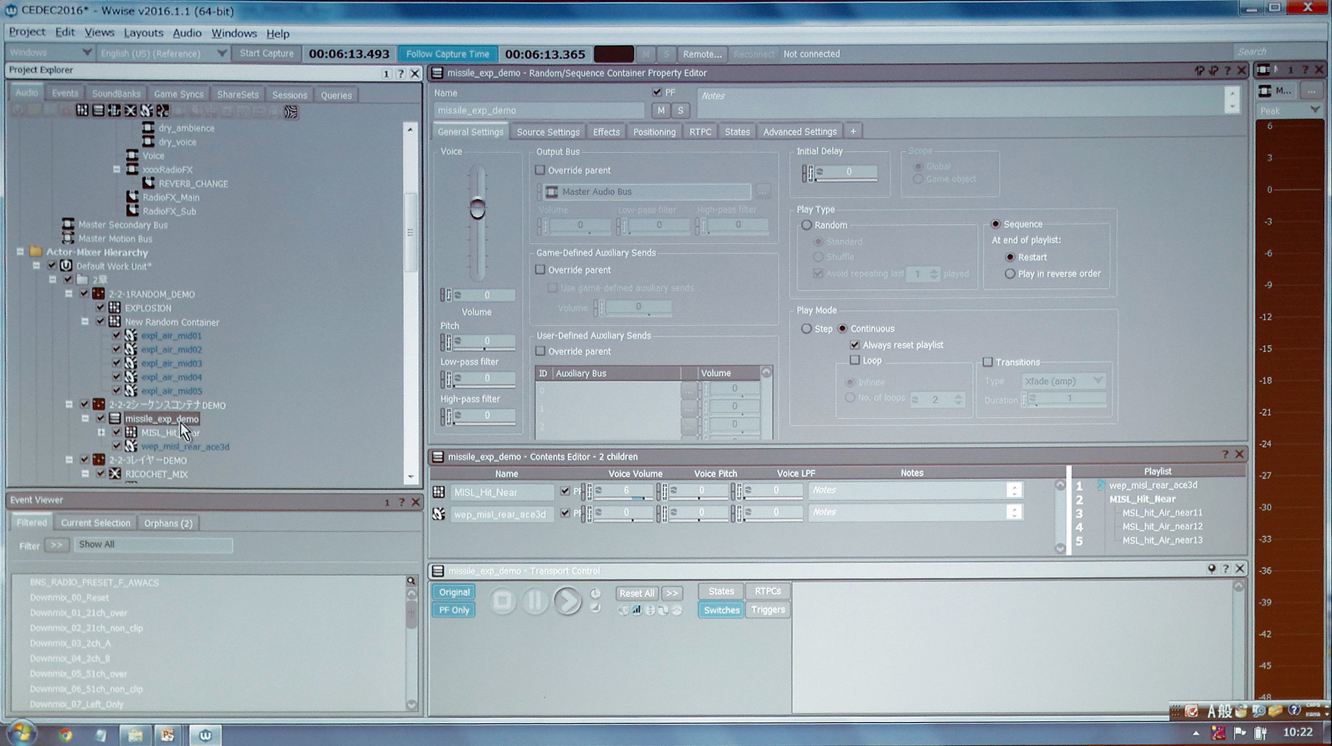Toggle Override parent for Game-Defined Auxiliary Sends
Image resolution: width=1332 pixels, height=746 pixels.
pos(540,269)
